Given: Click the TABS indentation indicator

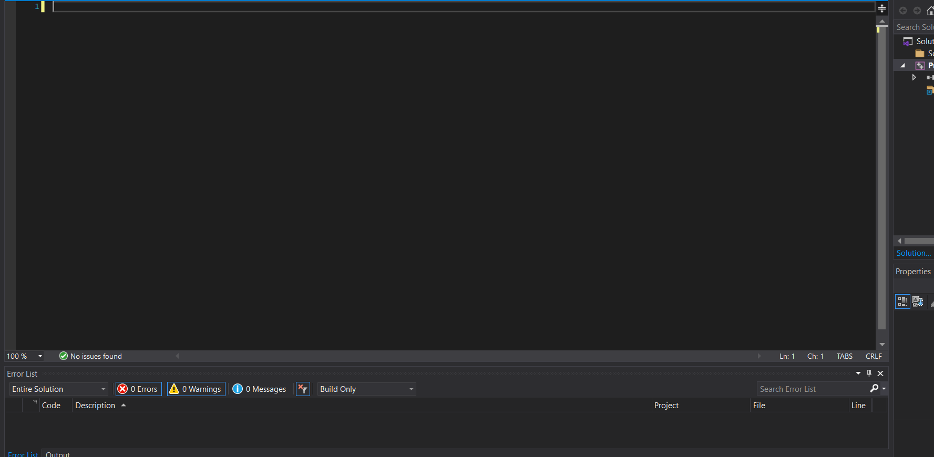Looking at the screenshot, I should (845, 356).
